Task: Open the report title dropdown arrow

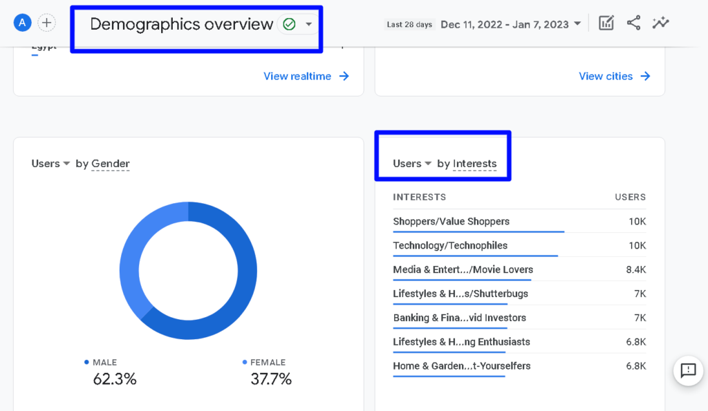Action: coord(309,24)
